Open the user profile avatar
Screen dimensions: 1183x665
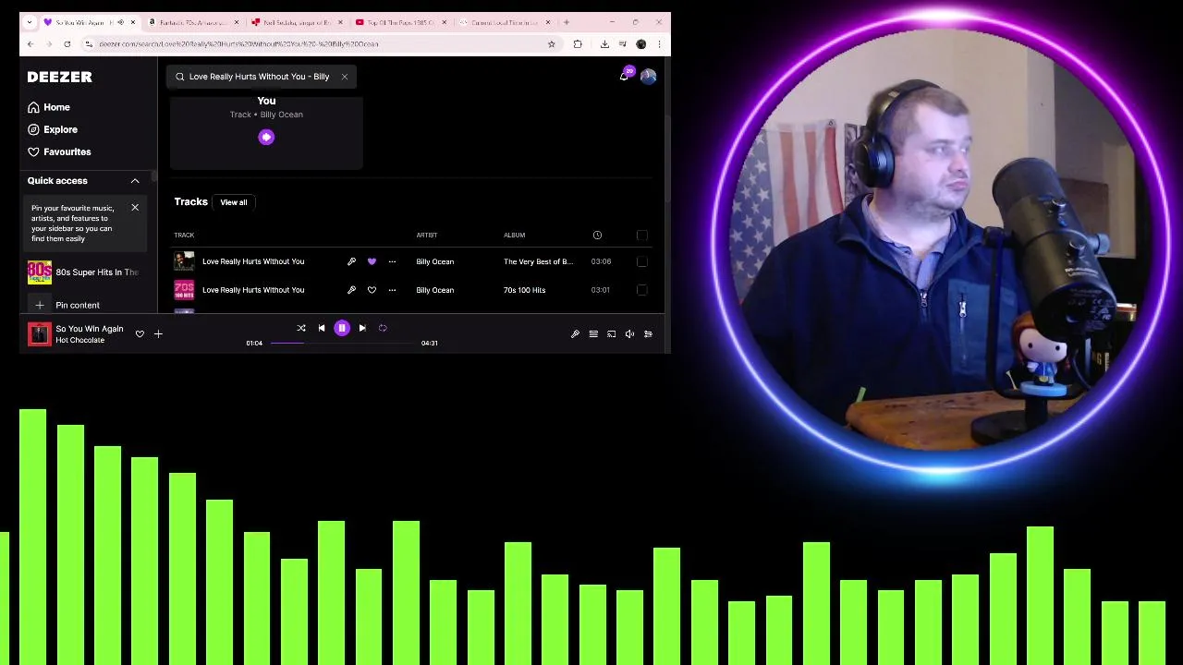pos(648,77)
